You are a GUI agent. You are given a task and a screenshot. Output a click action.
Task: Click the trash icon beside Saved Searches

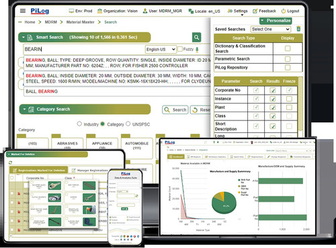point(298,29)
